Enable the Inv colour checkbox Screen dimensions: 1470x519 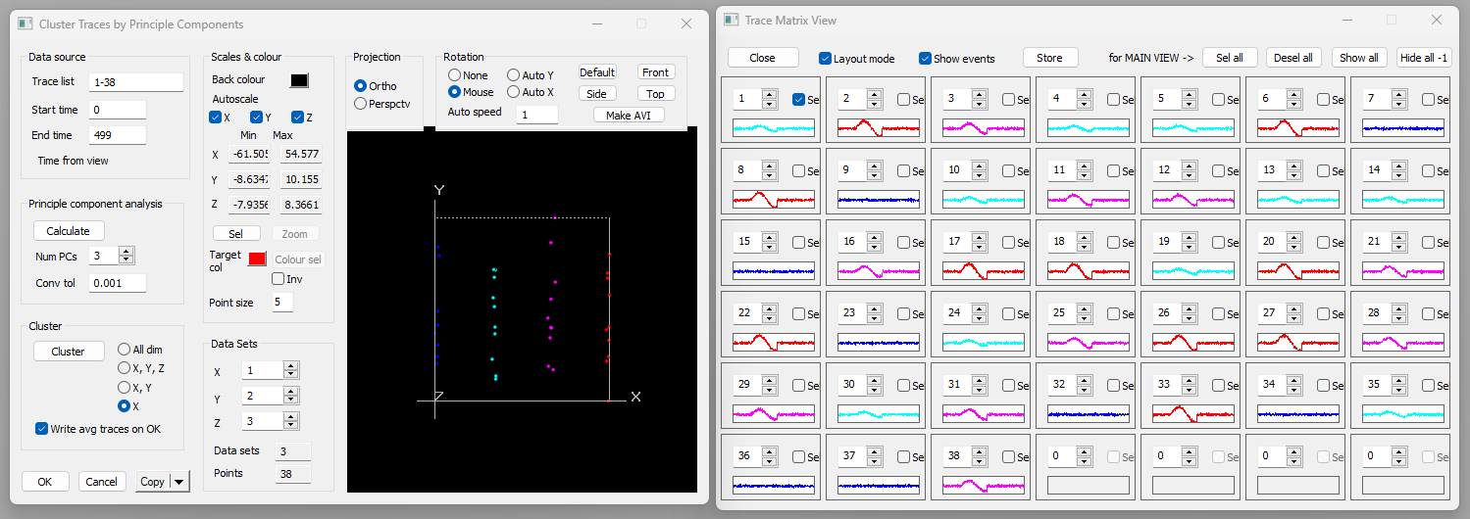click(x=279, y=279)
